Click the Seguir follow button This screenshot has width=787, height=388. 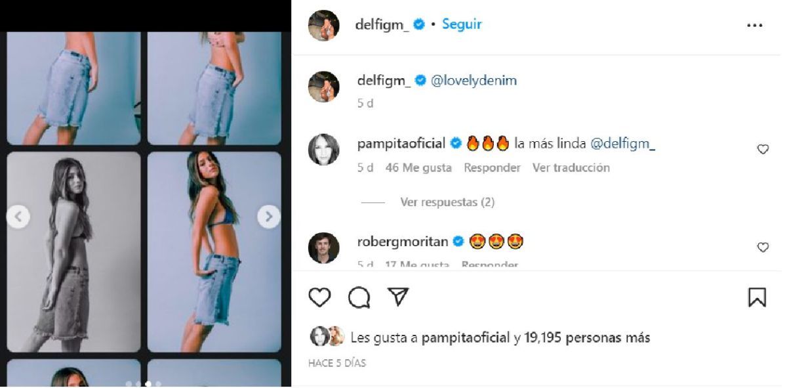pyautogui.click(x=462, y=24)
